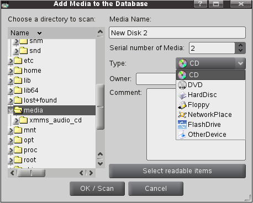Click the opt folder icon

(x=18, y=140)
